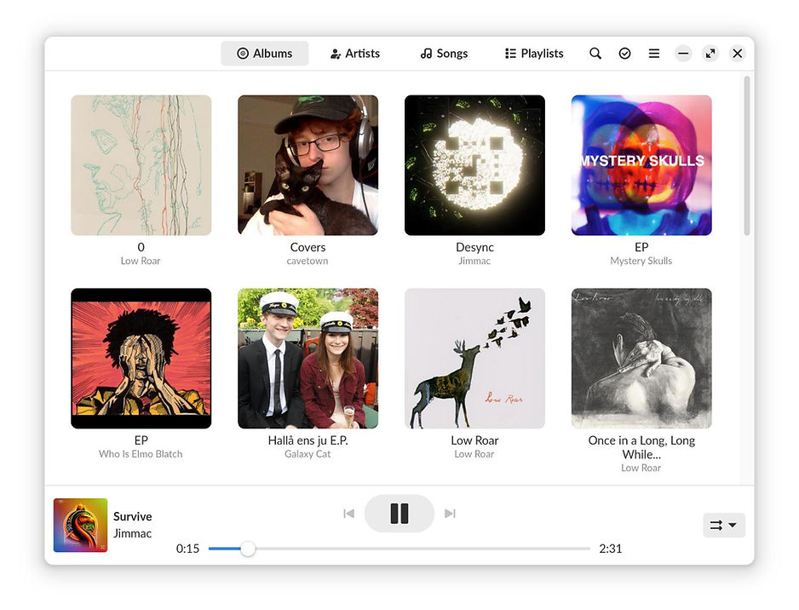This screenshot has height=610, width=799.
Task: Go back to the previous track
Action: [x=348, y=514]
